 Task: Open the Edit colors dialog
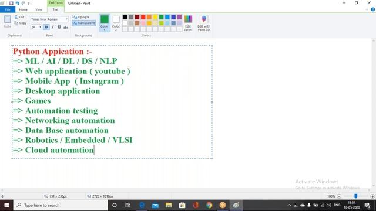(188, 23)
